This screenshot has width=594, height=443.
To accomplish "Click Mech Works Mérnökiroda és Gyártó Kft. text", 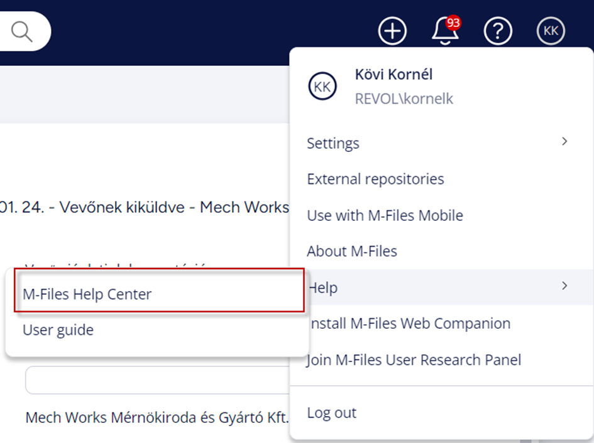I will point(157,417).
